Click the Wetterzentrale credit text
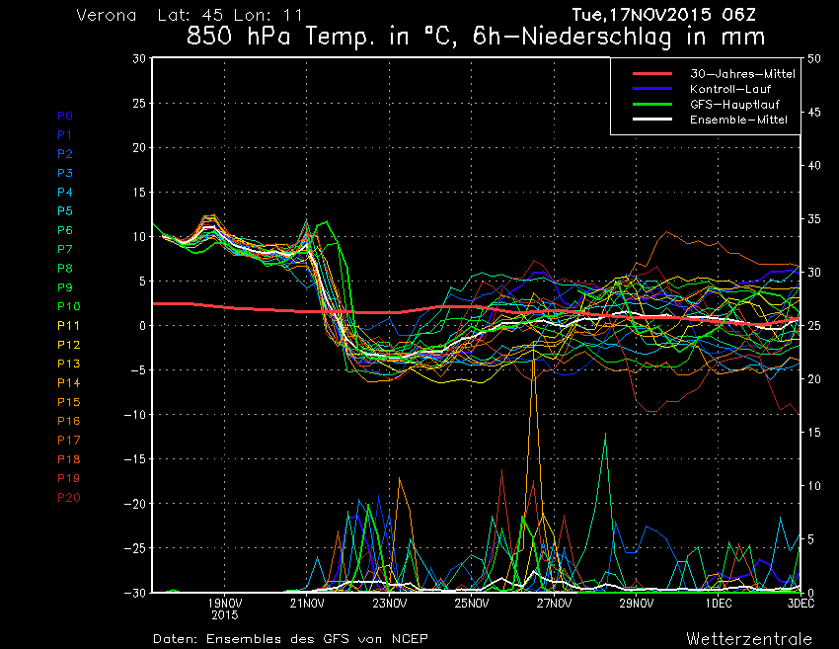Screen dimensions: 839x649 [x=749, y=639]
